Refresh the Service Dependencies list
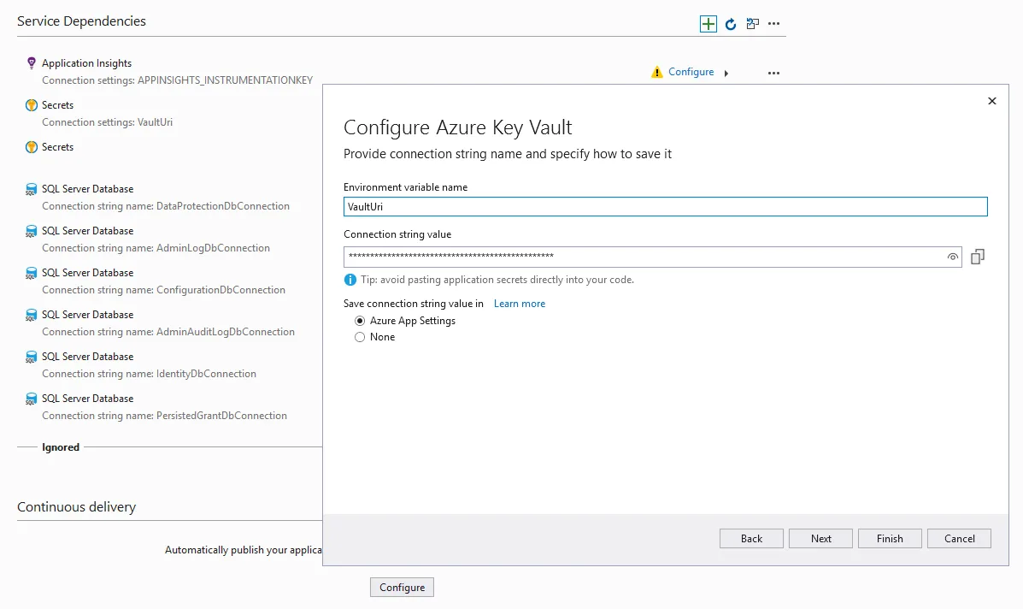 tap(731, 24)
